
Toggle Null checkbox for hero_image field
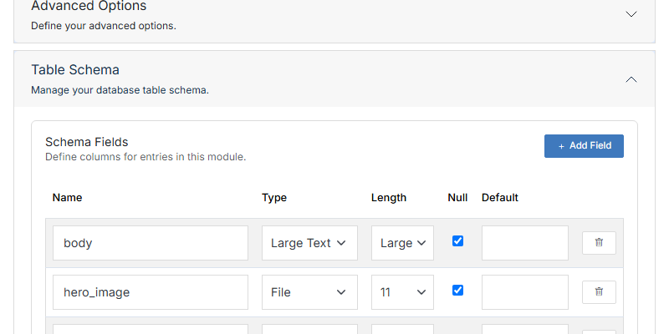tap(457, 291)
